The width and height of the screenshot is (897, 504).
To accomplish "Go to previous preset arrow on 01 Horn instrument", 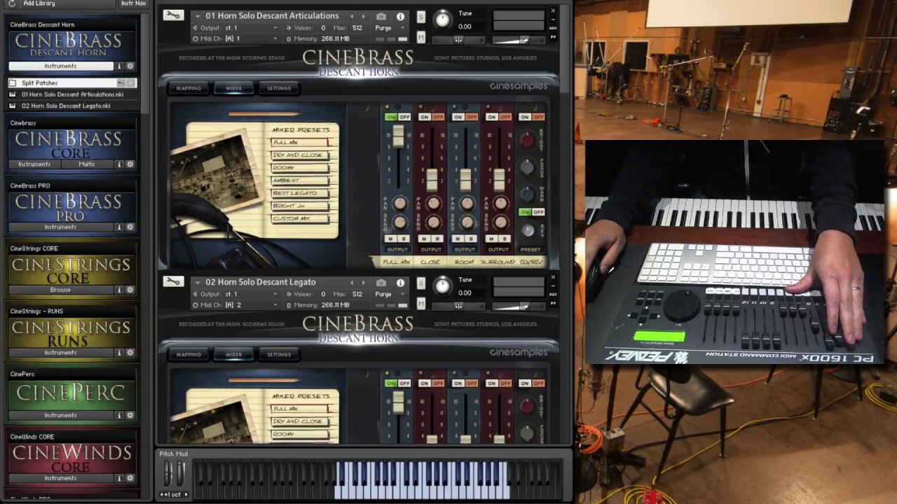I will [352, 16].
